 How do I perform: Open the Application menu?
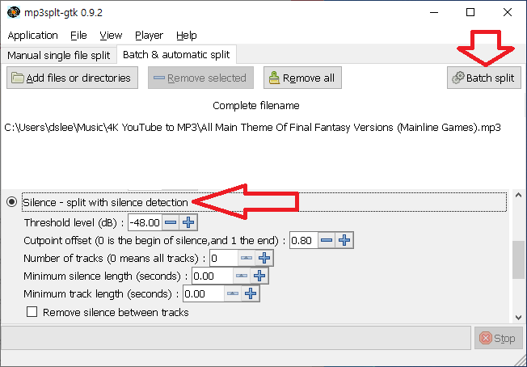point(32,36)
